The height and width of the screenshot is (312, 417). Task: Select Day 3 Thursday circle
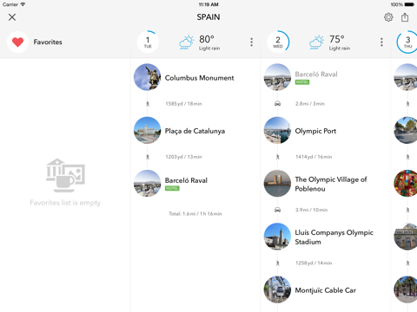click(x=407, y=42)
